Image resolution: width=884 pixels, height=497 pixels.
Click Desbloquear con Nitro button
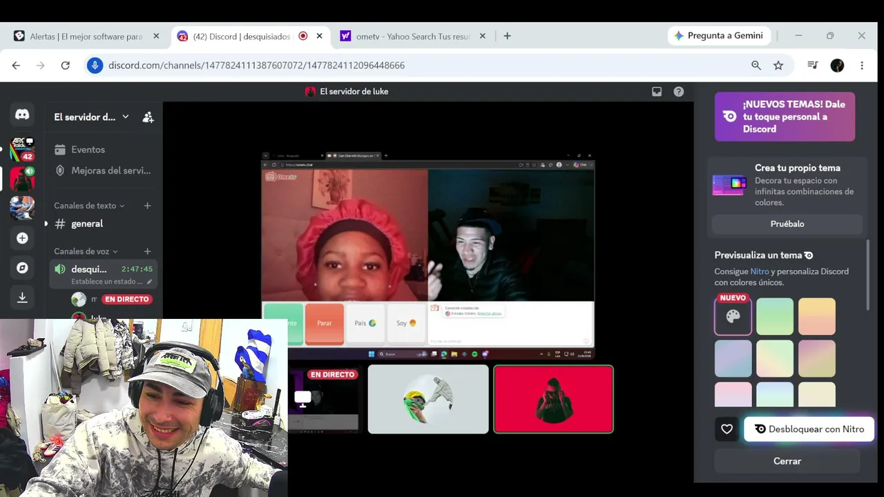(809, 429)
